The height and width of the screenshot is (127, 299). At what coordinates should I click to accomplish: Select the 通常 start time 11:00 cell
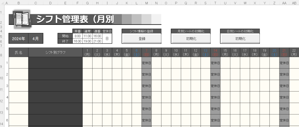tap(87, 36)
